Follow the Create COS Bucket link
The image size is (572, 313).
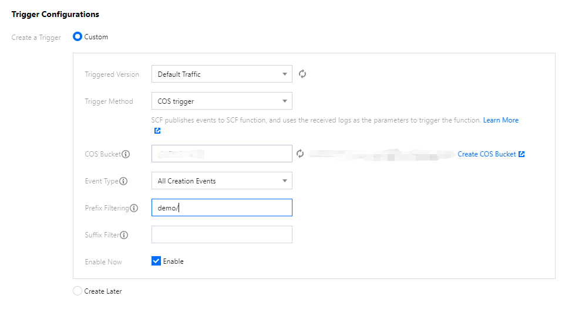(x=486, y=154)
